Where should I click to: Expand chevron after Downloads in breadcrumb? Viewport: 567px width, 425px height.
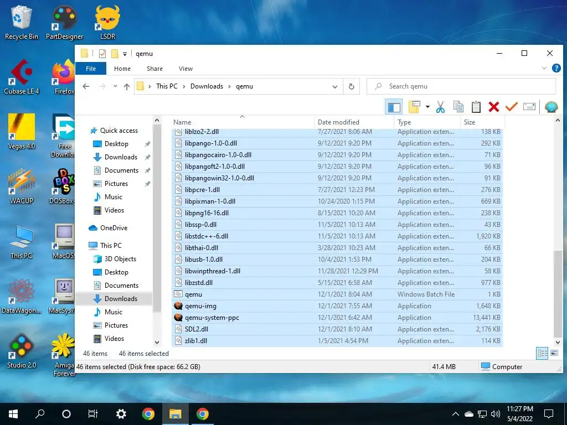click(x=229, y=86)
